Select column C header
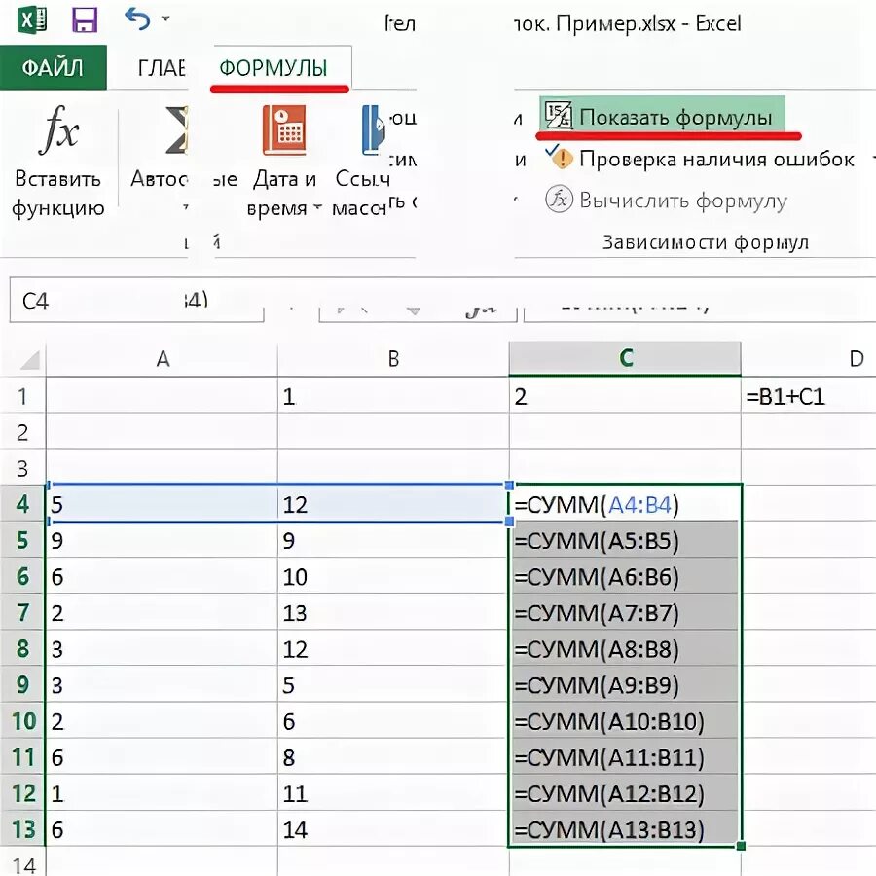This screenshot has height=876, width=876. click(x=625, y=358)
